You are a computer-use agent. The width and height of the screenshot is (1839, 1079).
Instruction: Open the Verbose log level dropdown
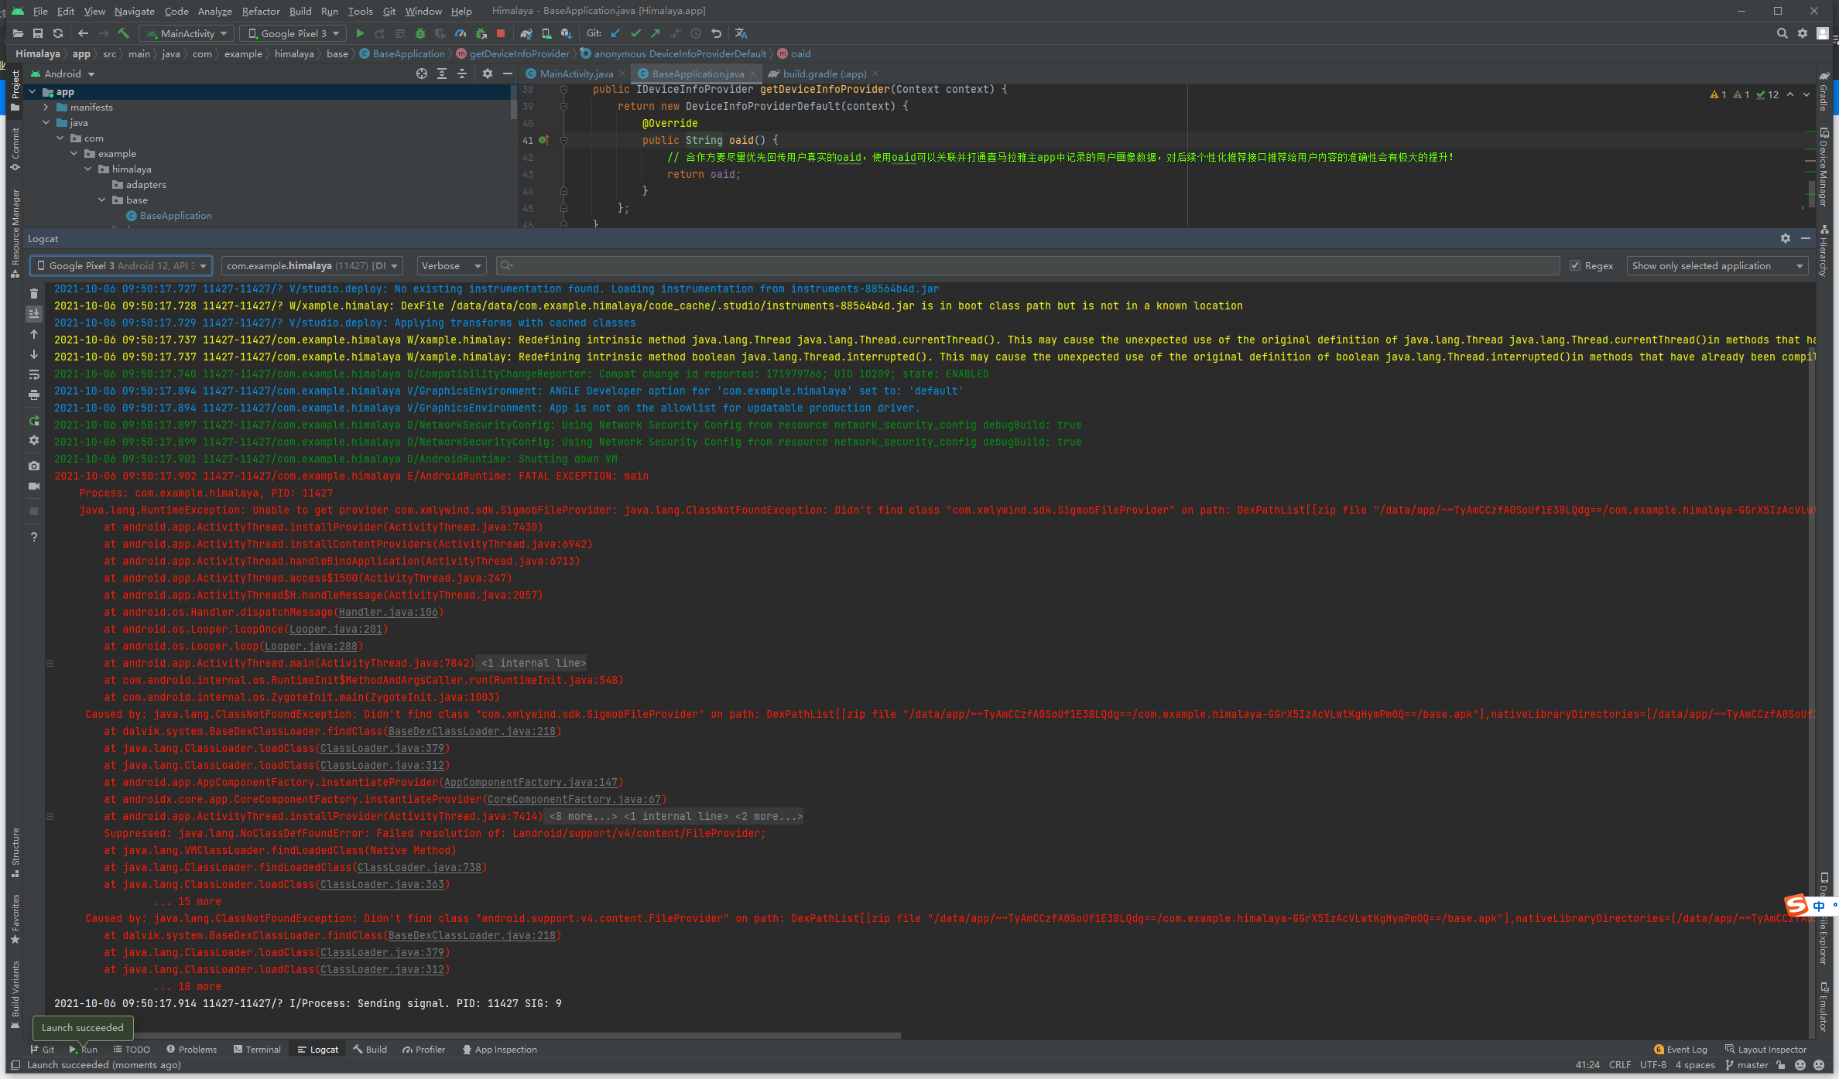point(451,265)
